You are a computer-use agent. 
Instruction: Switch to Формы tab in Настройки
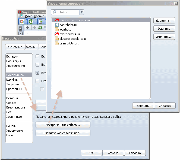point(31,47)
